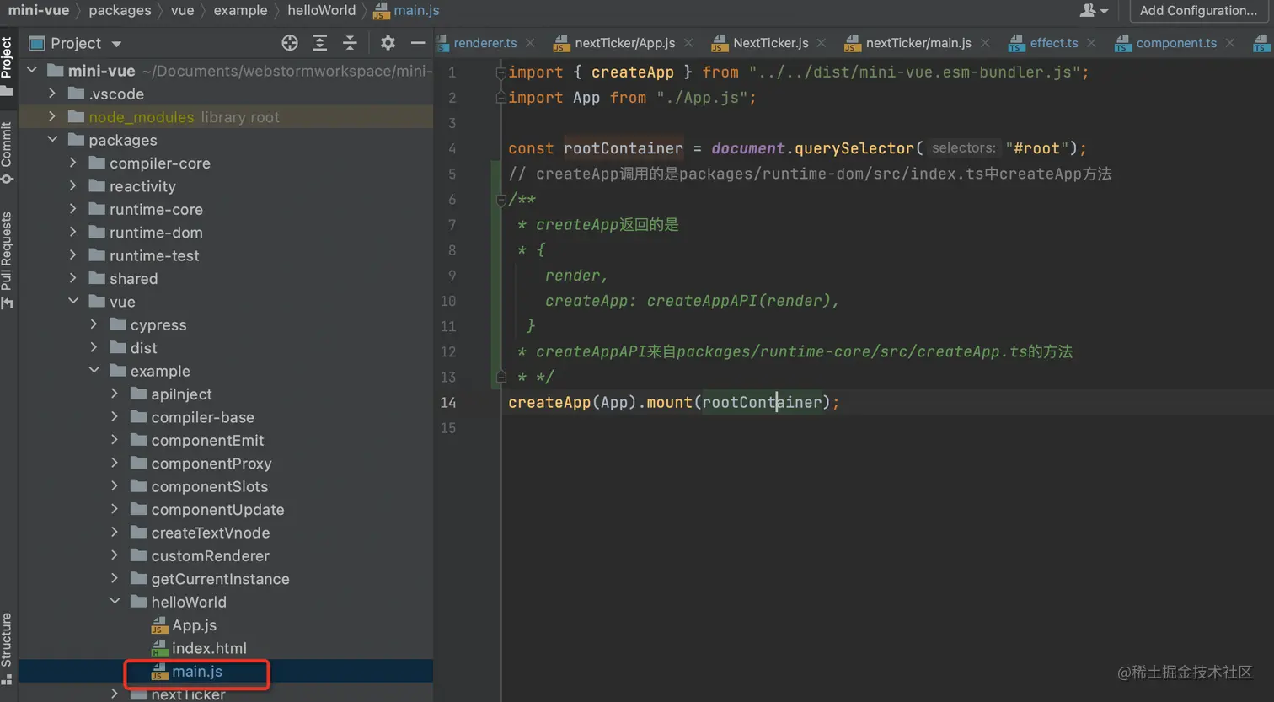The height and width of the screenshot is (702, 1274).
Task: Select the mini-vue project root row
Action: point(226,71)
